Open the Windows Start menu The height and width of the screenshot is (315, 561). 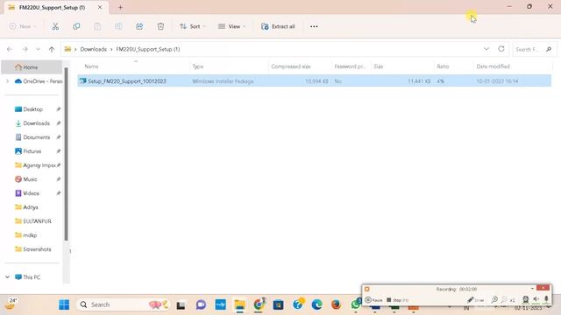pyautogui.click(x=64, y=304)
